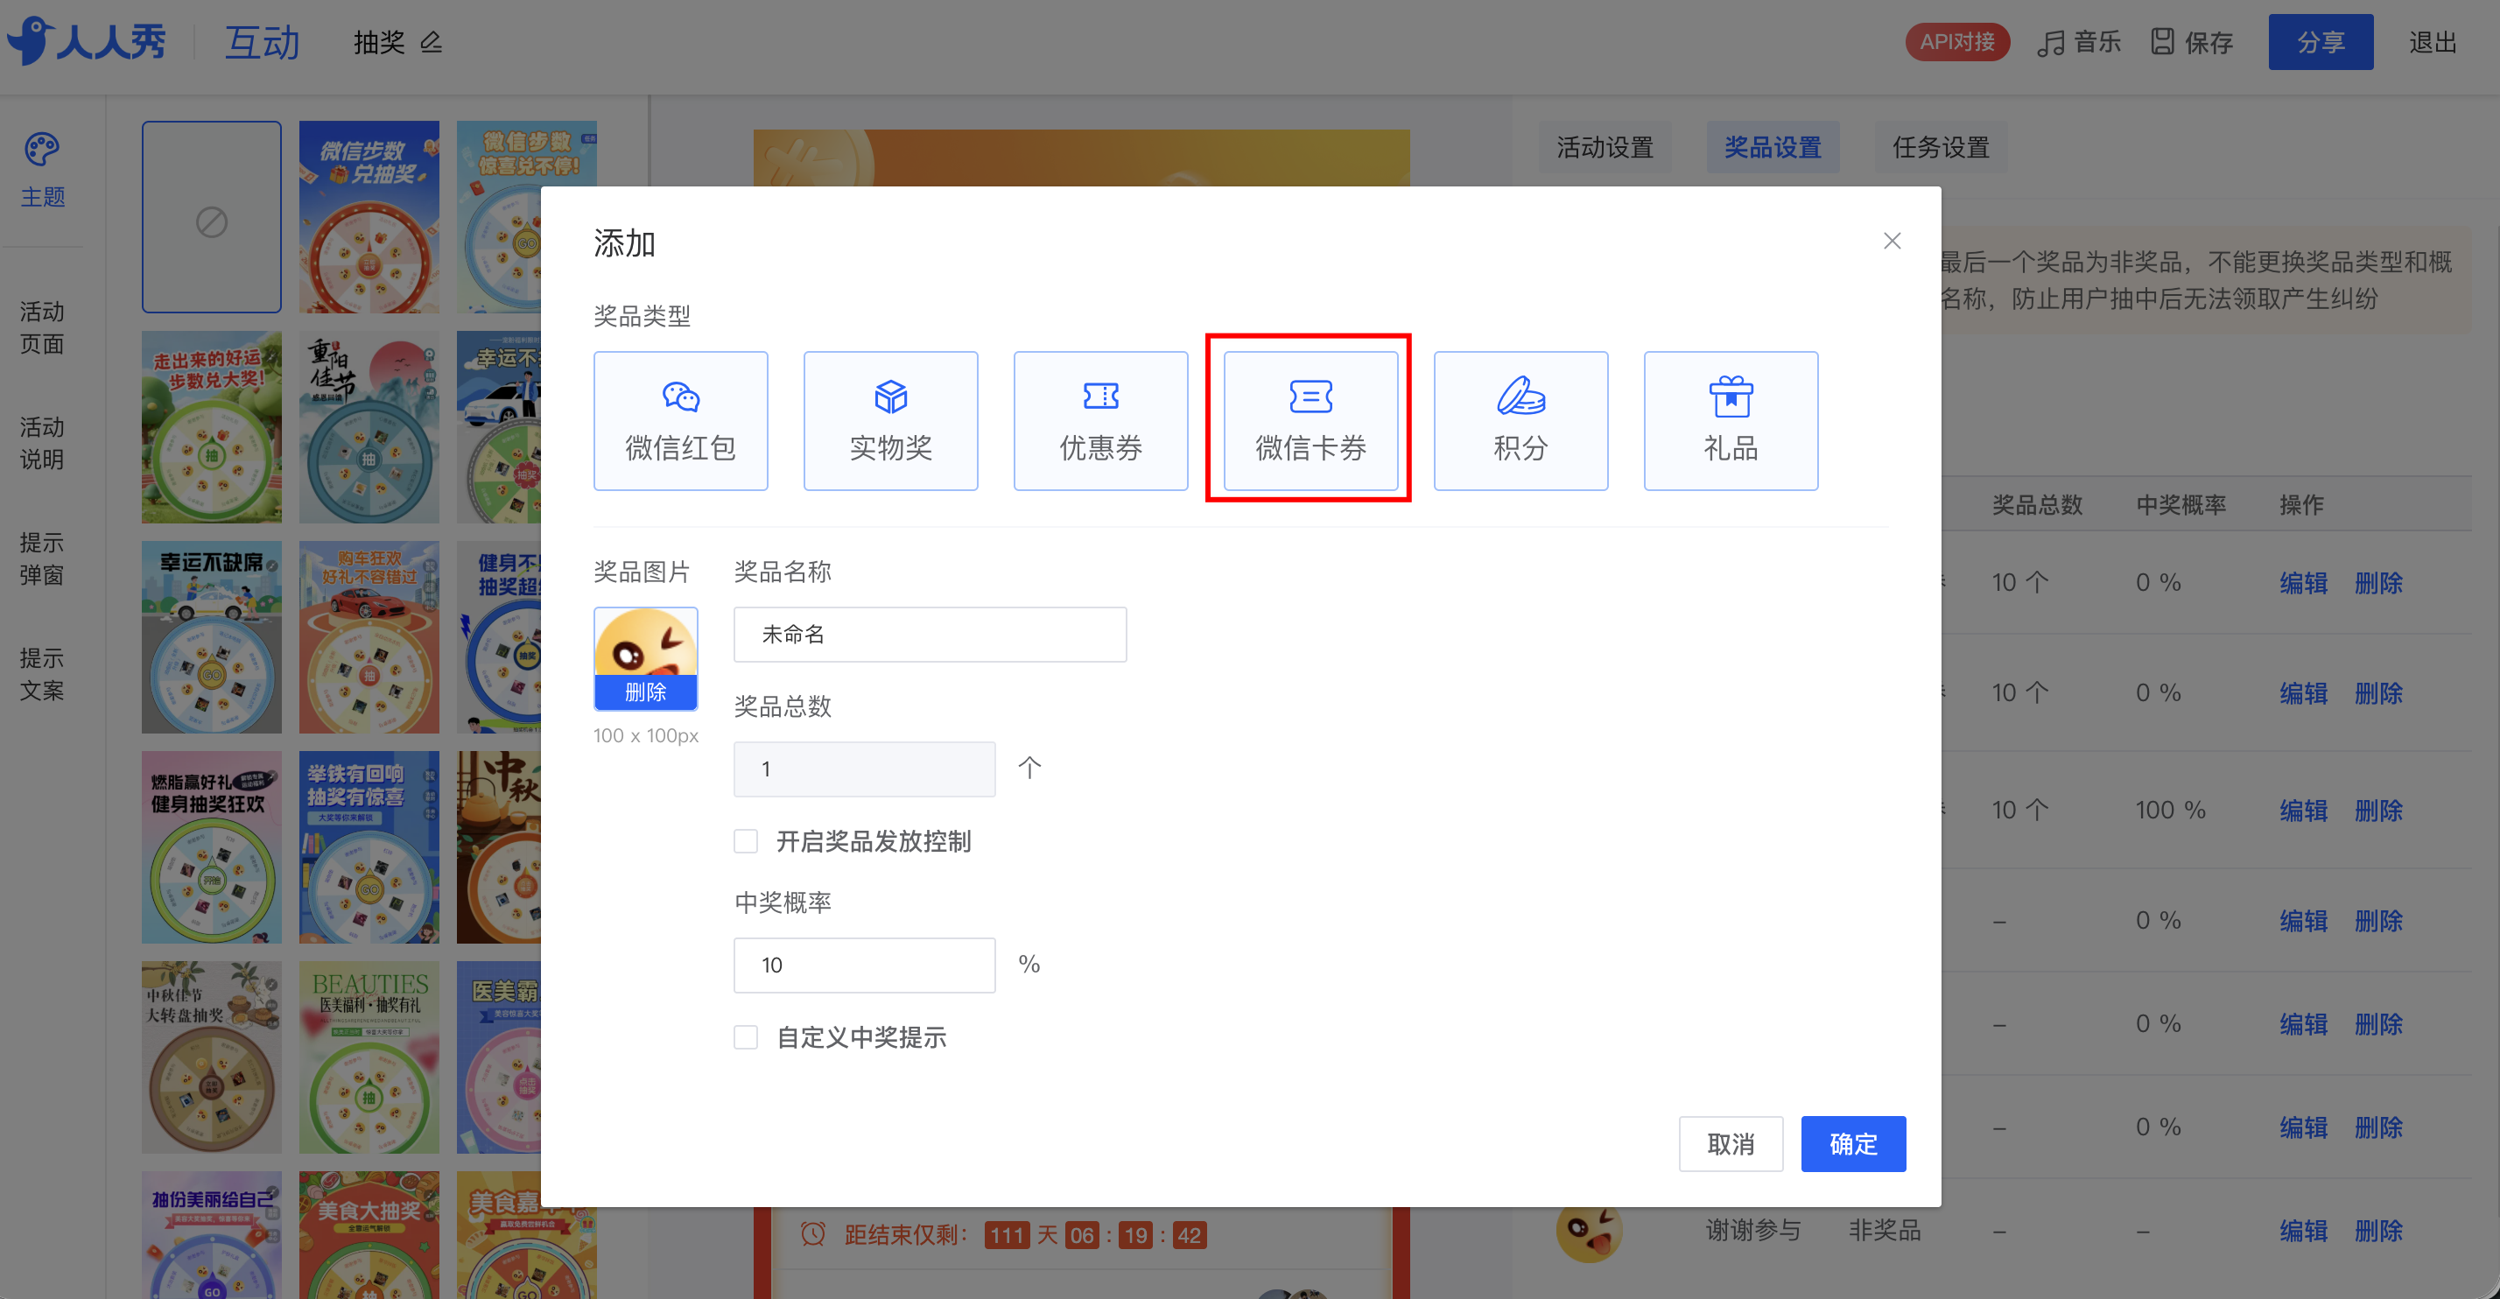Close the 添加 dialog with X

pyautogui.click(x=1892, y=241)
